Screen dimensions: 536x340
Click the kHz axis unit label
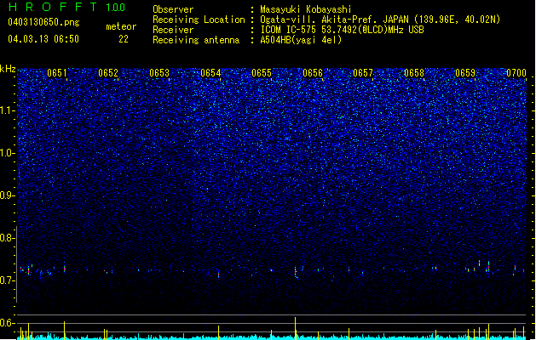pyautogui.click(x=8, y=69)
